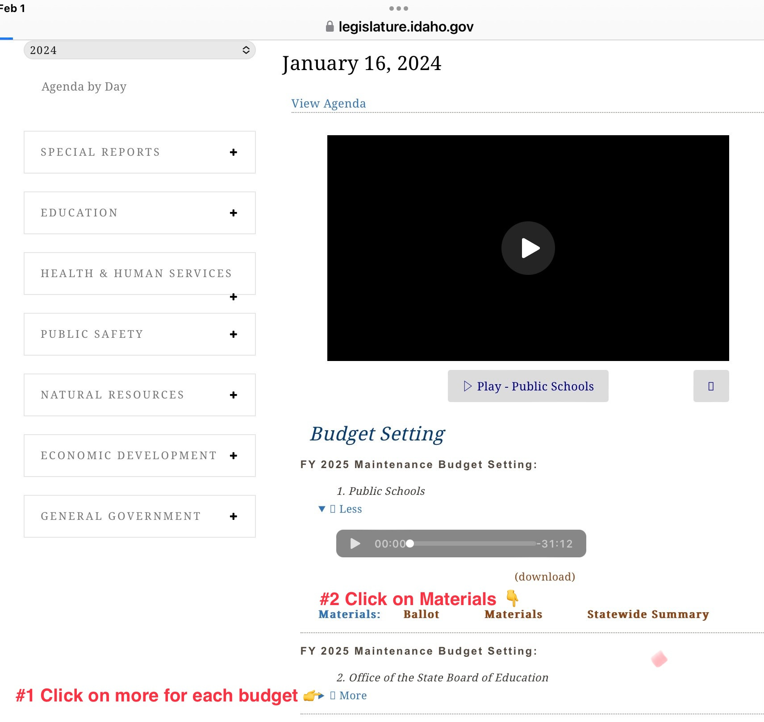Tap the three-dot menu above the URL

coord(399,8)
